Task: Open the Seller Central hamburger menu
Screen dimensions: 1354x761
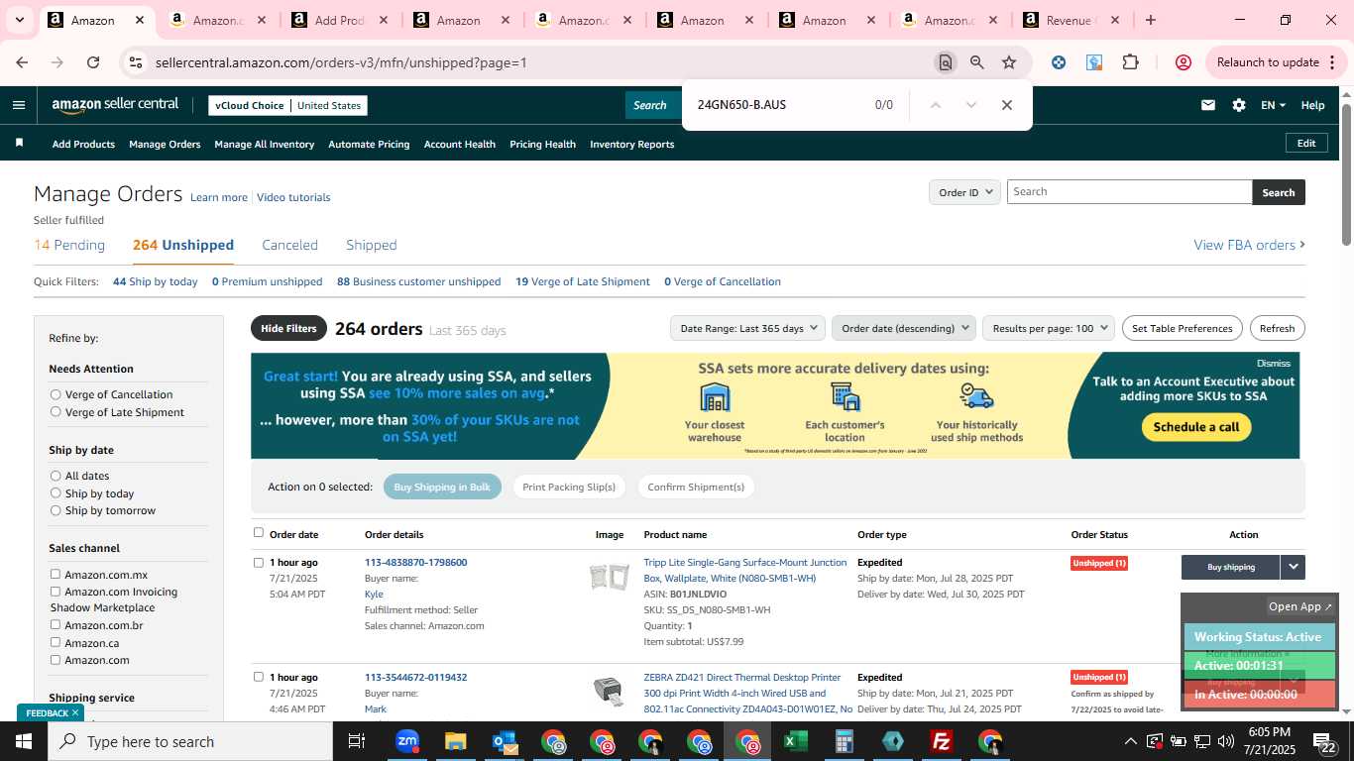Action: [19, 105]
